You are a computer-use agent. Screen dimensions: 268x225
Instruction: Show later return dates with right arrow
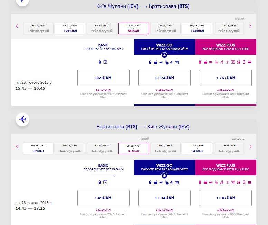250,146
